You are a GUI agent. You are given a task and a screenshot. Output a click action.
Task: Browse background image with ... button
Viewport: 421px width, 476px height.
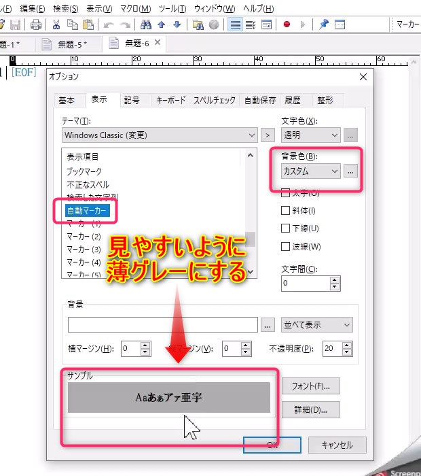268,325
